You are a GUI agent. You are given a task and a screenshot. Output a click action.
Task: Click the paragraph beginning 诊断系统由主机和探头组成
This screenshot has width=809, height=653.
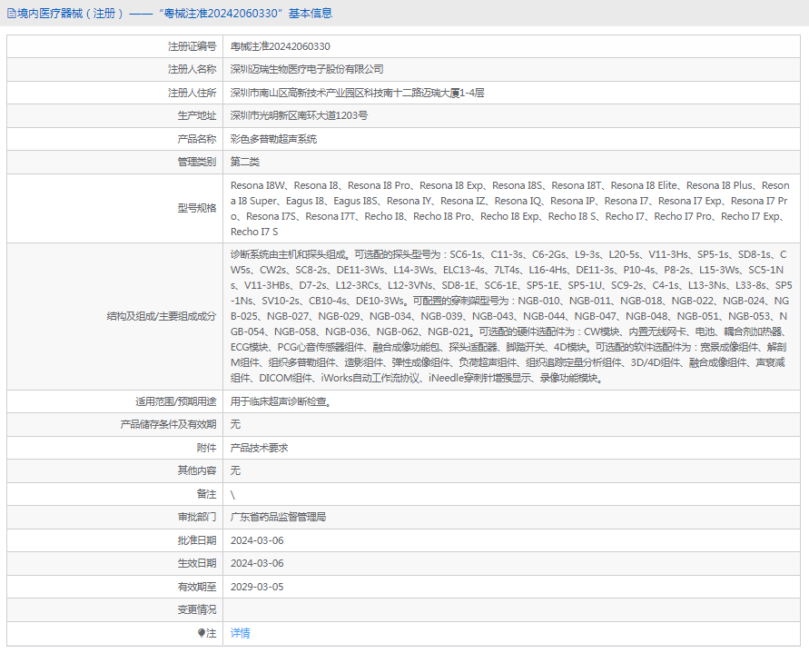point(511,316)
